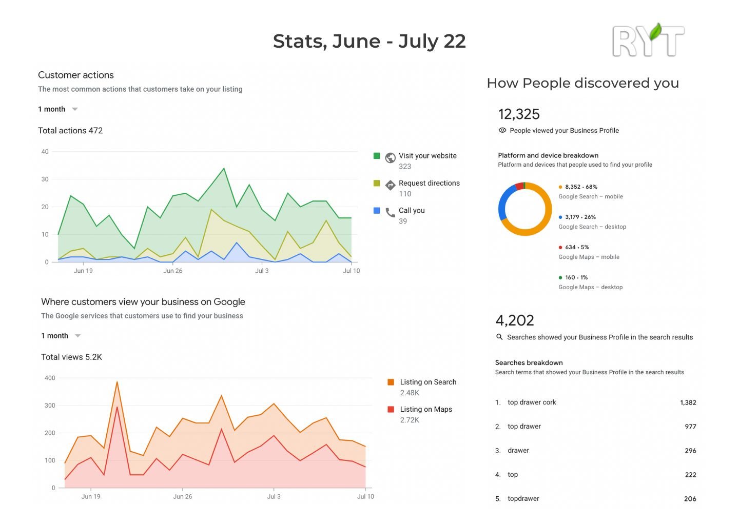Select the top drawer cork search term
The height and width of the screenshot is (525, 739).
tap(532, 402)
